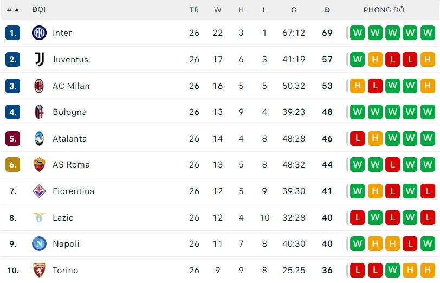
Task: Click the Inter club crest icon
Action: pos(39,33)
